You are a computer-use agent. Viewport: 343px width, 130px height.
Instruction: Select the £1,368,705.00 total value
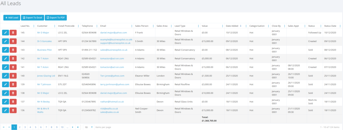click(209, 121)
